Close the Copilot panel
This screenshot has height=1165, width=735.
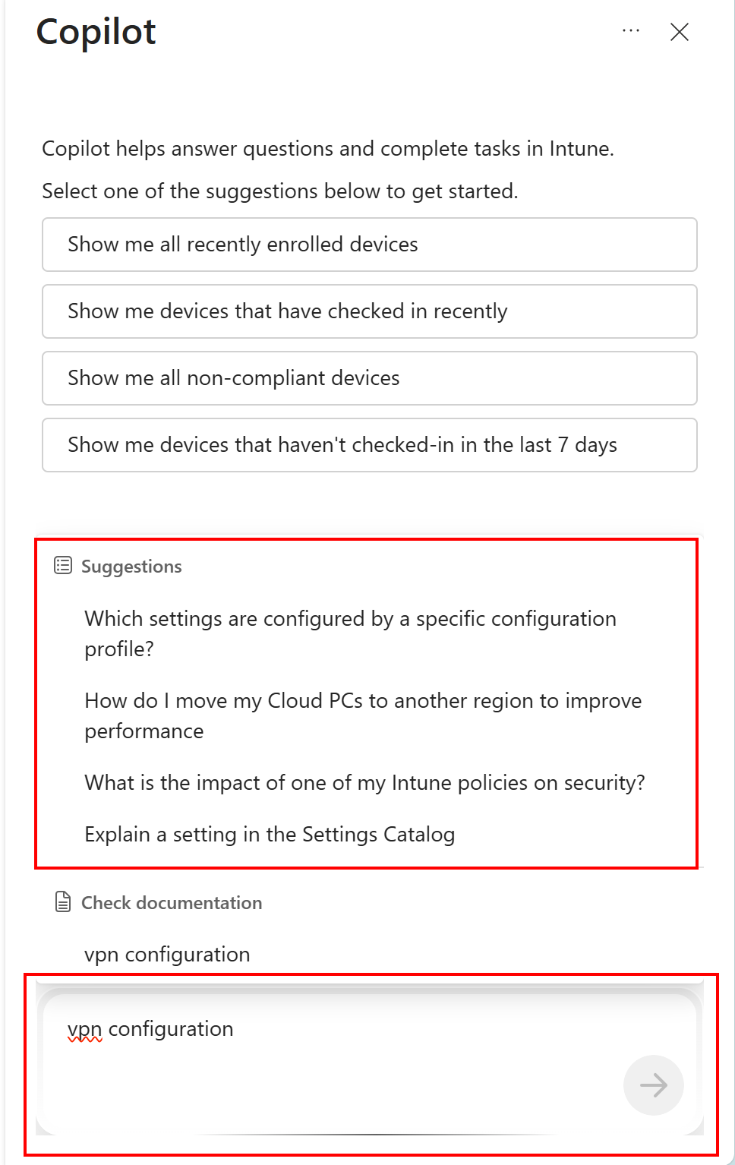[x=679, y=32]
